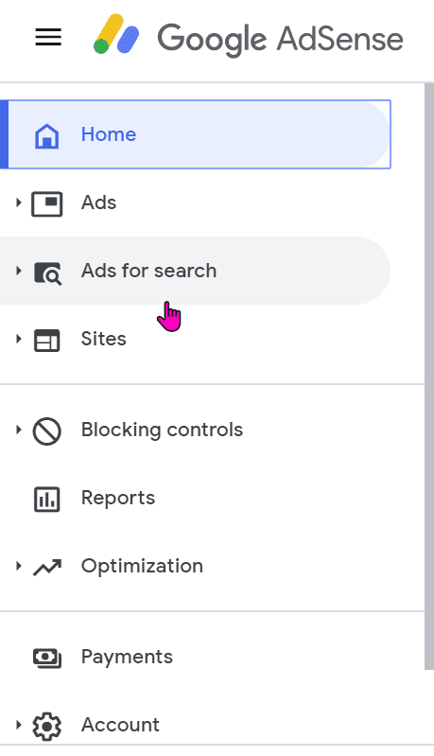Click the sidebar vertical scrollbar
434x756 pixels.
pos(428,376)
